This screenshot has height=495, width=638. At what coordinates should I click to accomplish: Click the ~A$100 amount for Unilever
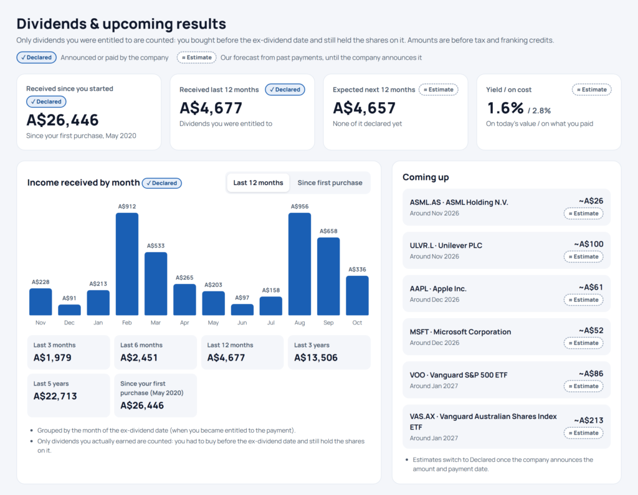(588, 244)
